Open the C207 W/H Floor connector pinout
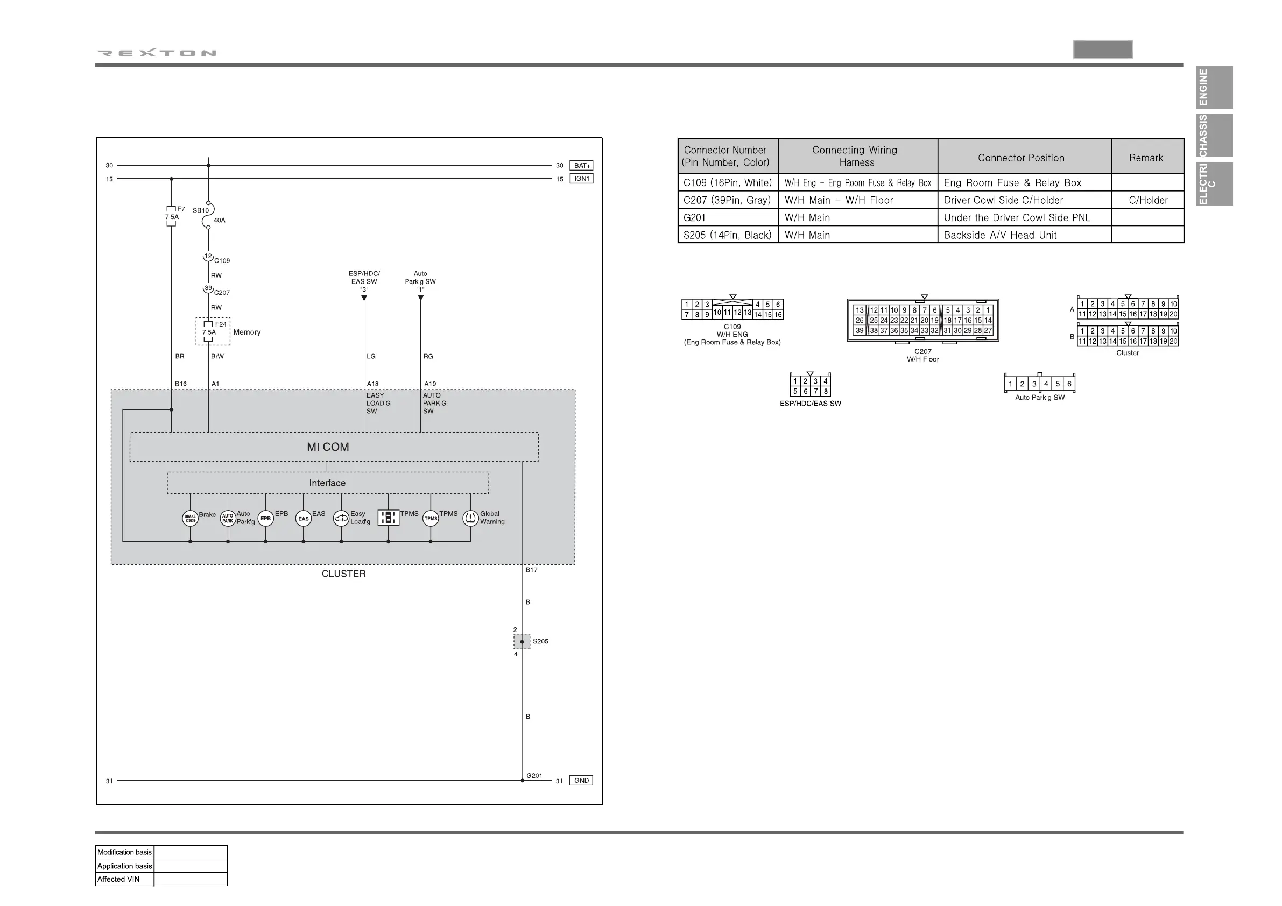This screenshot has width=1282, height=906. coord(923,321)
